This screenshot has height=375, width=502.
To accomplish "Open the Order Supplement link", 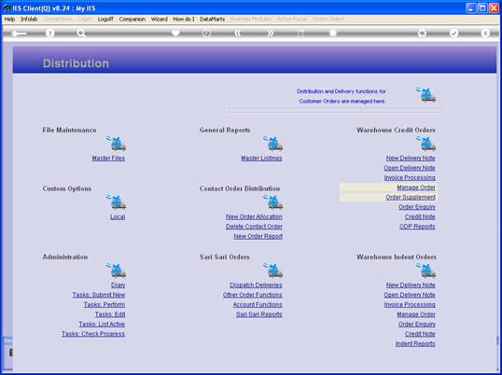I will tap(411, 197).
